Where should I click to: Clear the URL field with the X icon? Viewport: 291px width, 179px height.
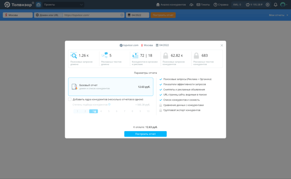coord(122,15)
